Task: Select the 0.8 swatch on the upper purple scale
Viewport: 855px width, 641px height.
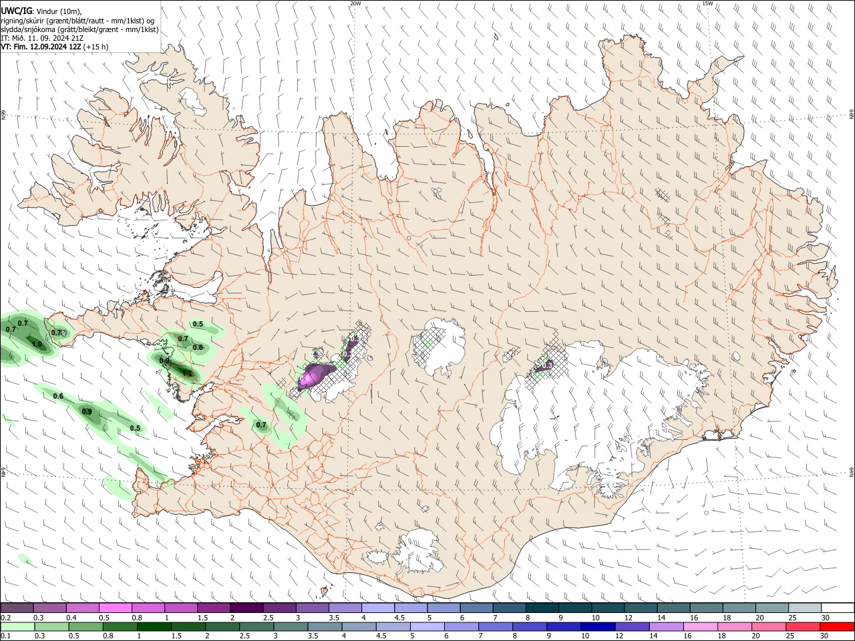Action: point(148,608)
